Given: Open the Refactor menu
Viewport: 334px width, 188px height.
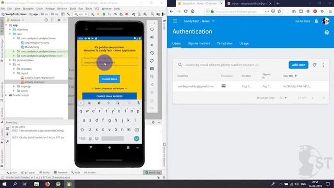Looking at the screenshot, I should (62, 8).
